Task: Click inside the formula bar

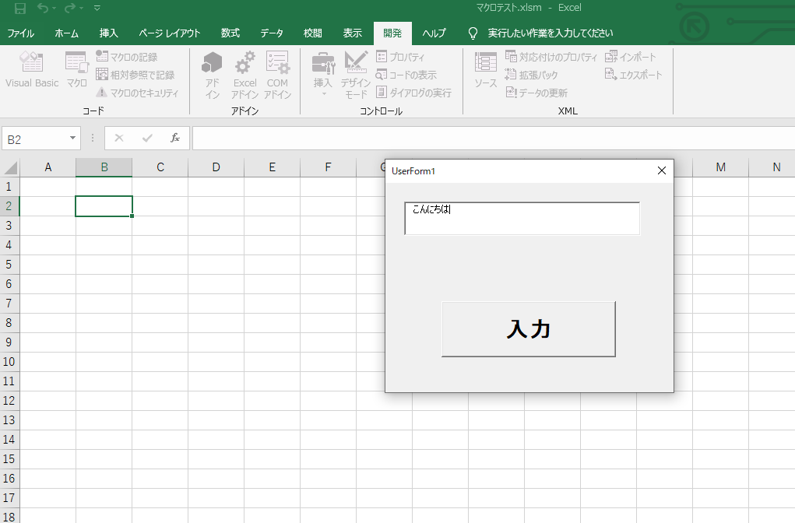Action: 494,139
